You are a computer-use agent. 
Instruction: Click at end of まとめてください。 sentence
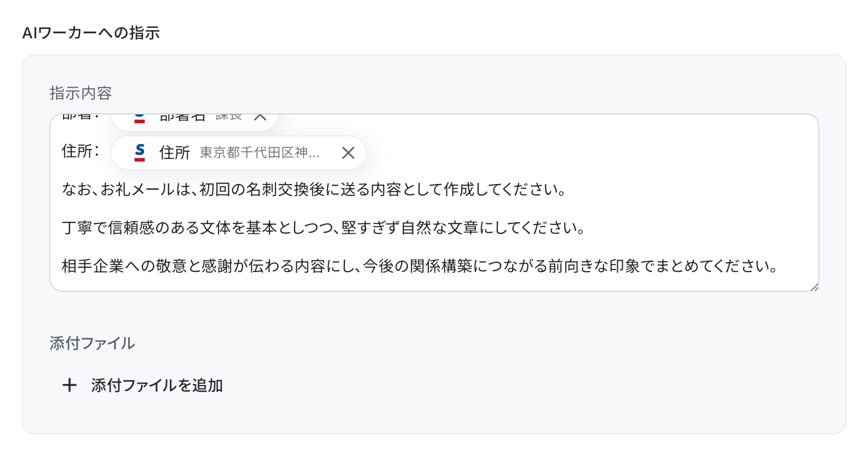pos(779,266)
